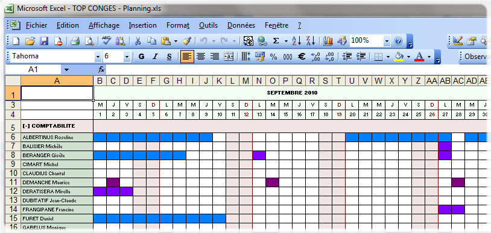
Task: Open the Edition menu
Action: 68,25
